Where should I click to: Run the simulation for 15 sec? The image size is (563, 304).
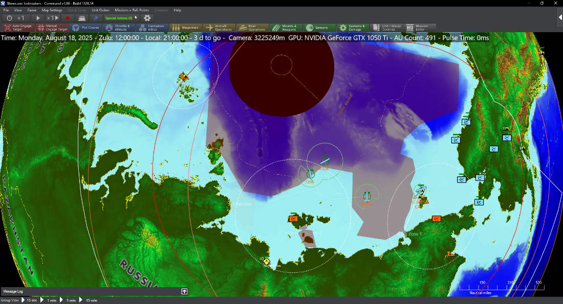pos(29,300)
